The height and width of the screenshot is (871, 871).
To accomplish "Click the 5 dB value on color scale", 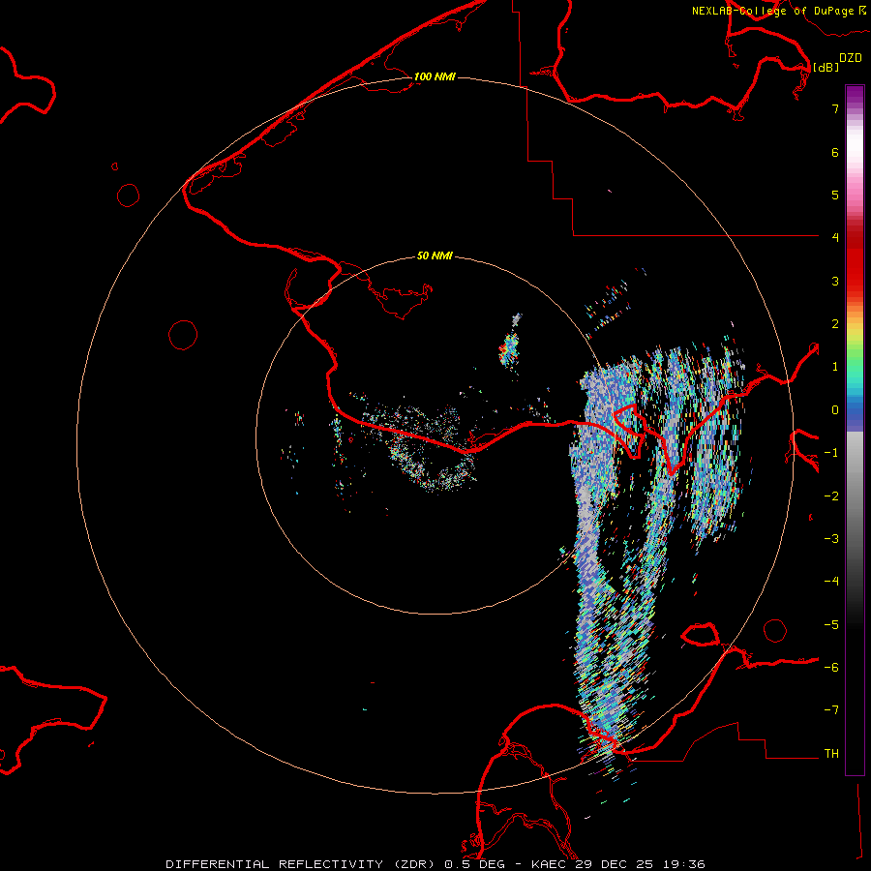I will pyautogui.click(x=835, y=195).
